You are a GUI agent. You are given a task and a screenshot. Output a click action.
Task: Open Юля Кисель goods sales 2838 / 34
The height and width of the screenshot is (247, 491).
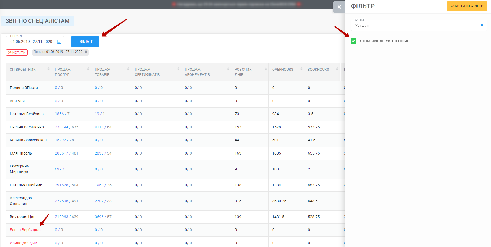tap(103, 153)
